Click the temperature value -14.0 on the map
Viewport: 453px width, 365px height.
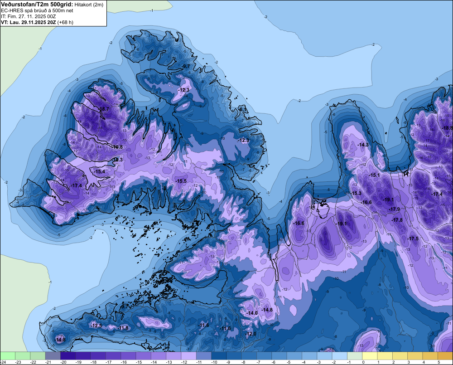coord(252,313)
